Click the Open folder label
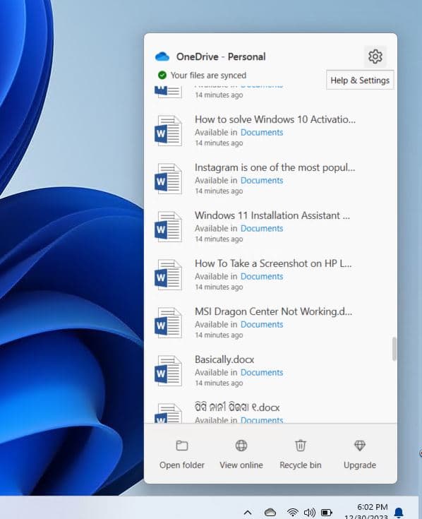Viewport: 422px width, 519px height. (182, 465)
